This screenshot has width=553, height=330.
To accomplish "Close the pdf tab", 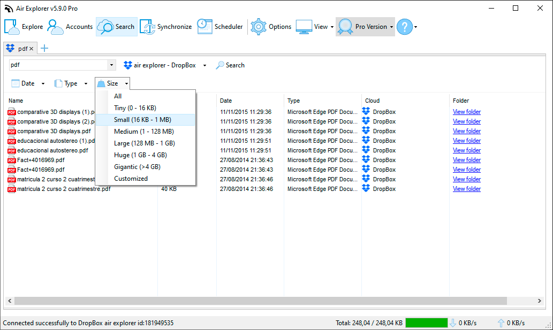I will point(32,49).
